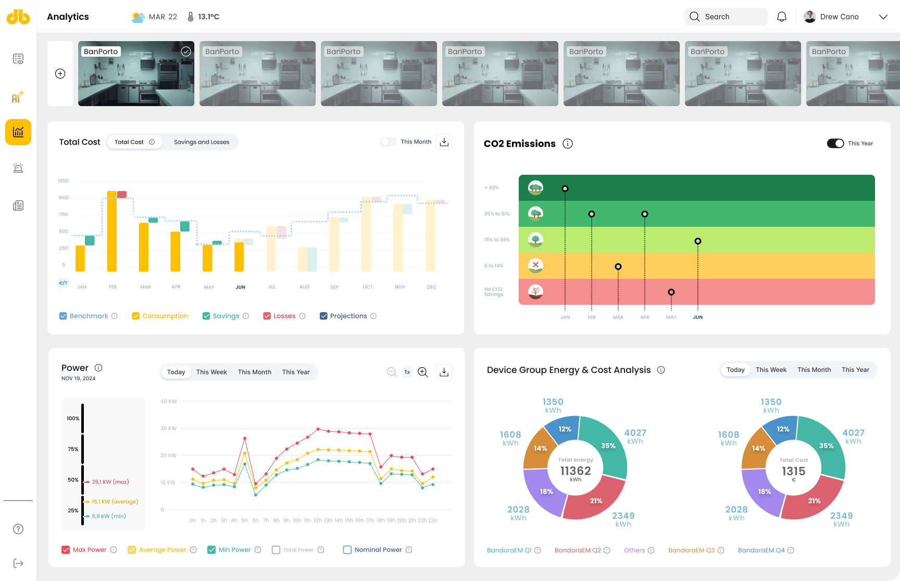Select This Week in Power panel

coord(211,372)
